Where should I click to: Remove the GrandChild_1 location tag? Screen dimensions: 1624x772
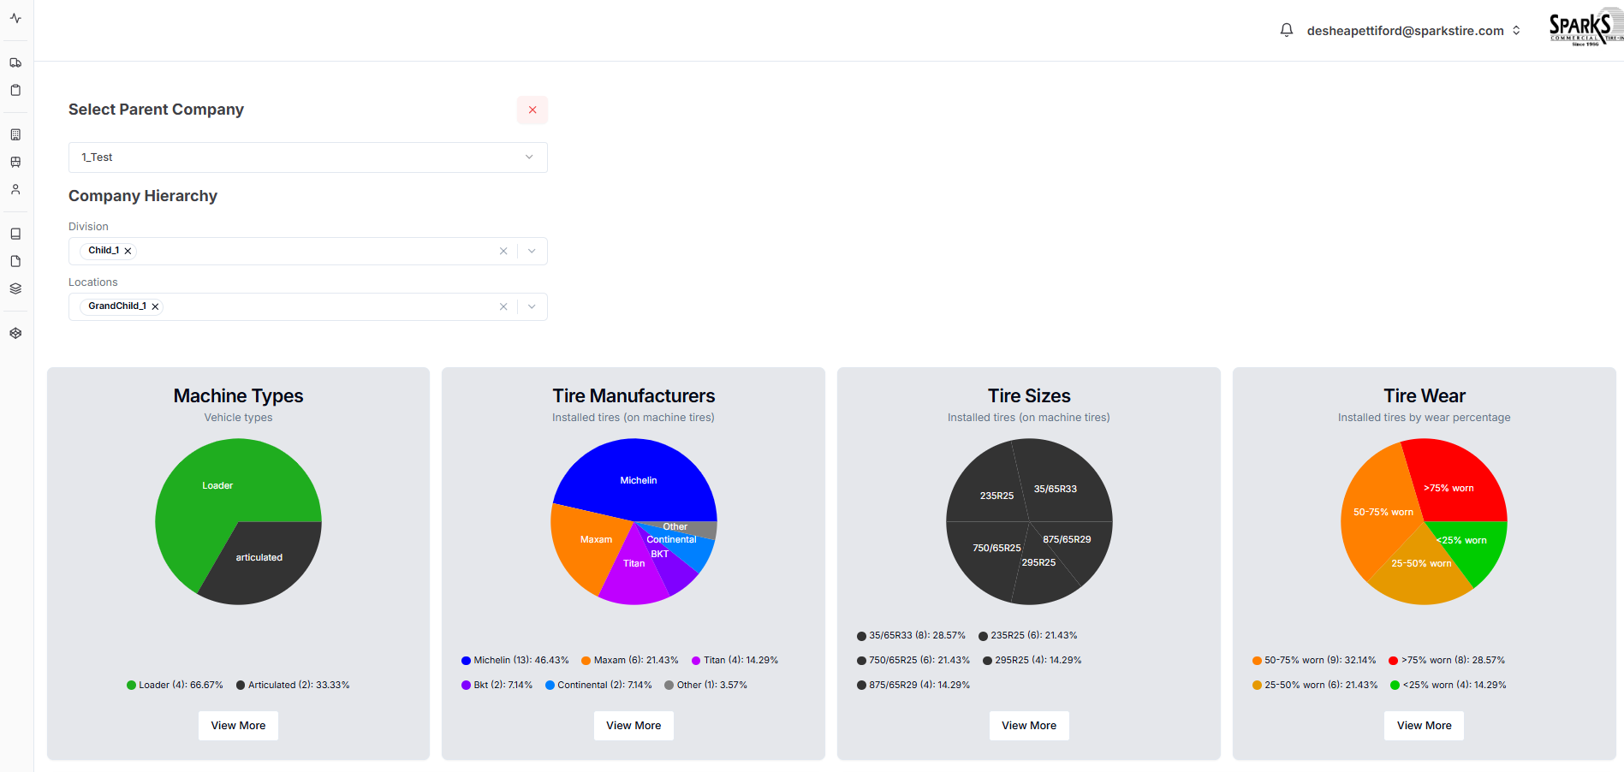tap(155, 306)
